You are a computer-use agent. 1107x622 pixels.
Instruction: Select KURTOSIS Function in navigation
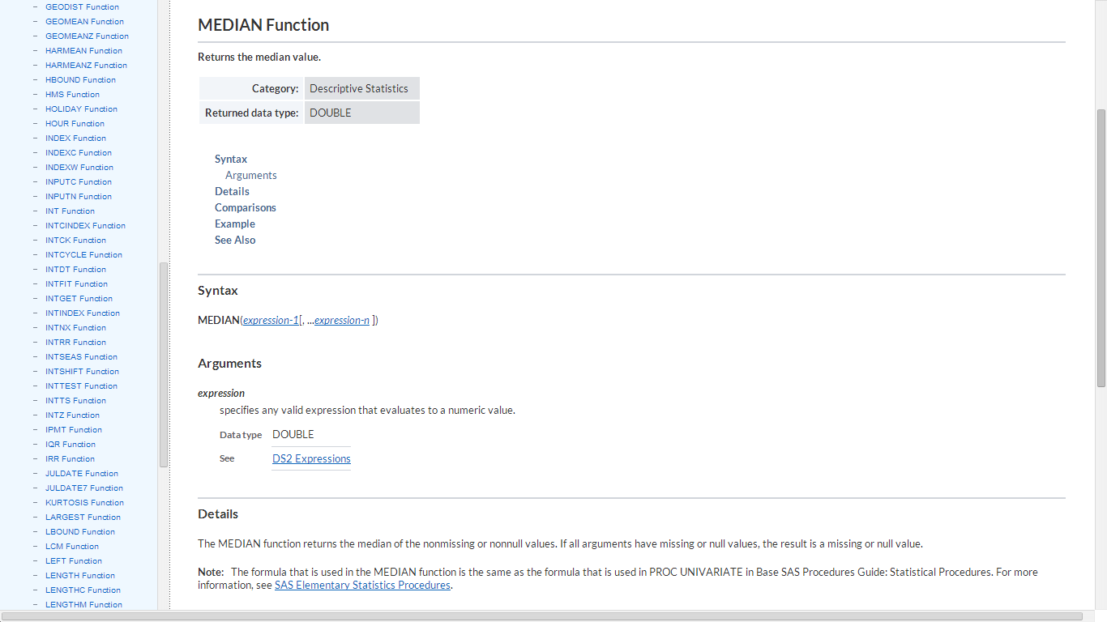84,503
